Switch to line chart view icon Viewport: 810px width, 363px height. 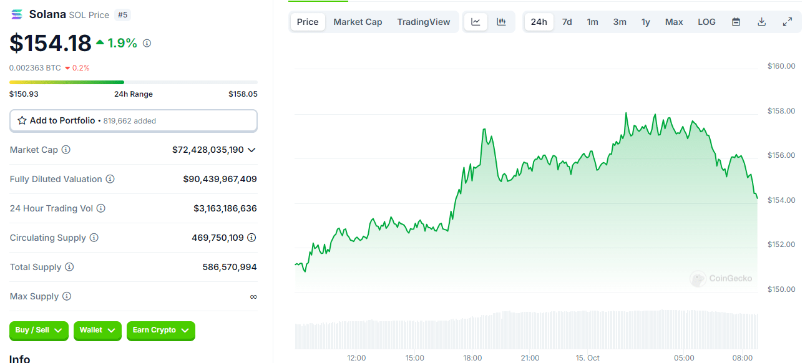coord(476,22)
